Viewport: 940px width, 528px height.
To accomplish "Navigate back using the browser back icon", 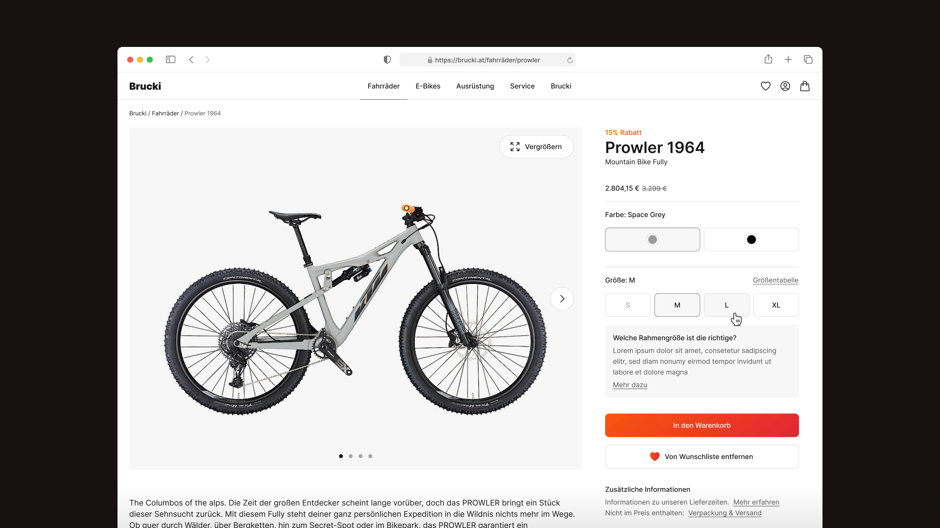I will [x=191, y=59].
